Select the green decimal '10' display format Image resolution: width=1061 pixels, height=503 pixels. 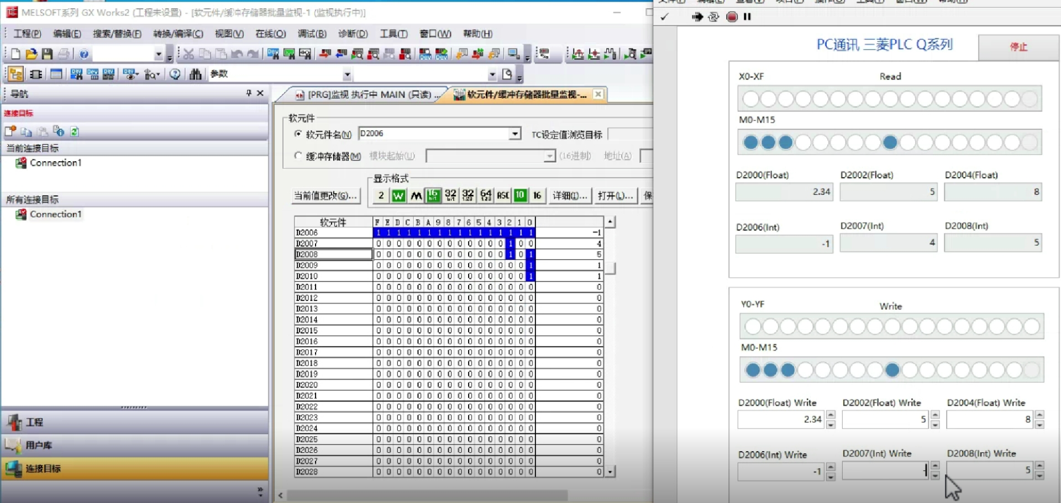(520, 195)
